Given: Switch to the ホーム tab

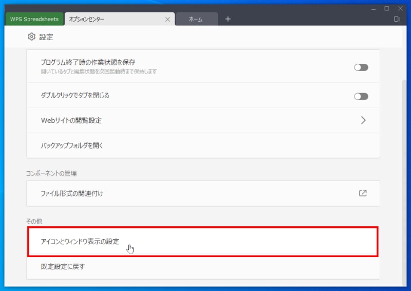Looking at the screenshot, I should [x=197, y=19].
